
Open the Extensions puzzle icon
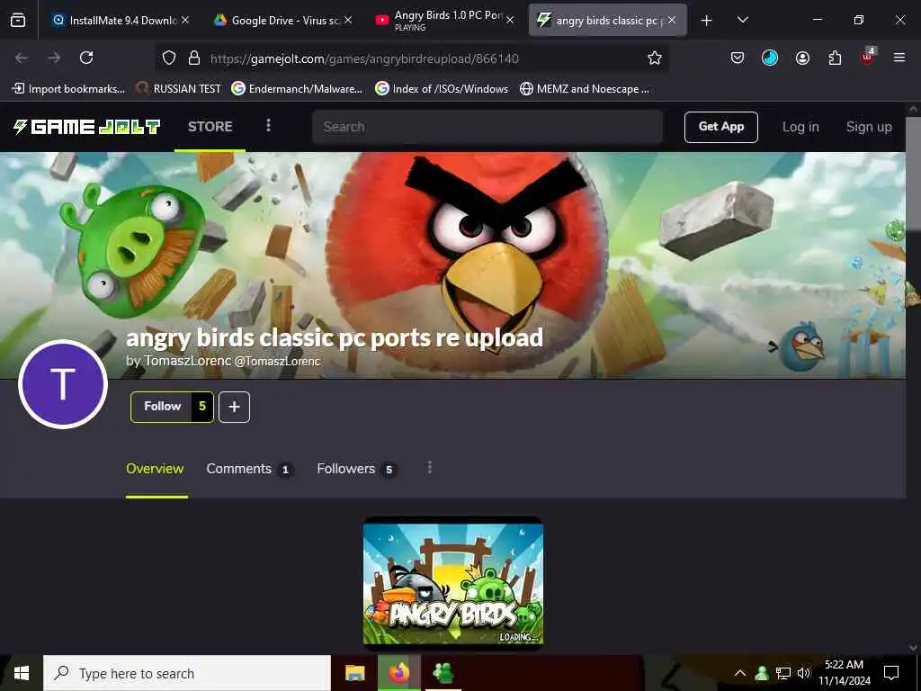point(835,58)
